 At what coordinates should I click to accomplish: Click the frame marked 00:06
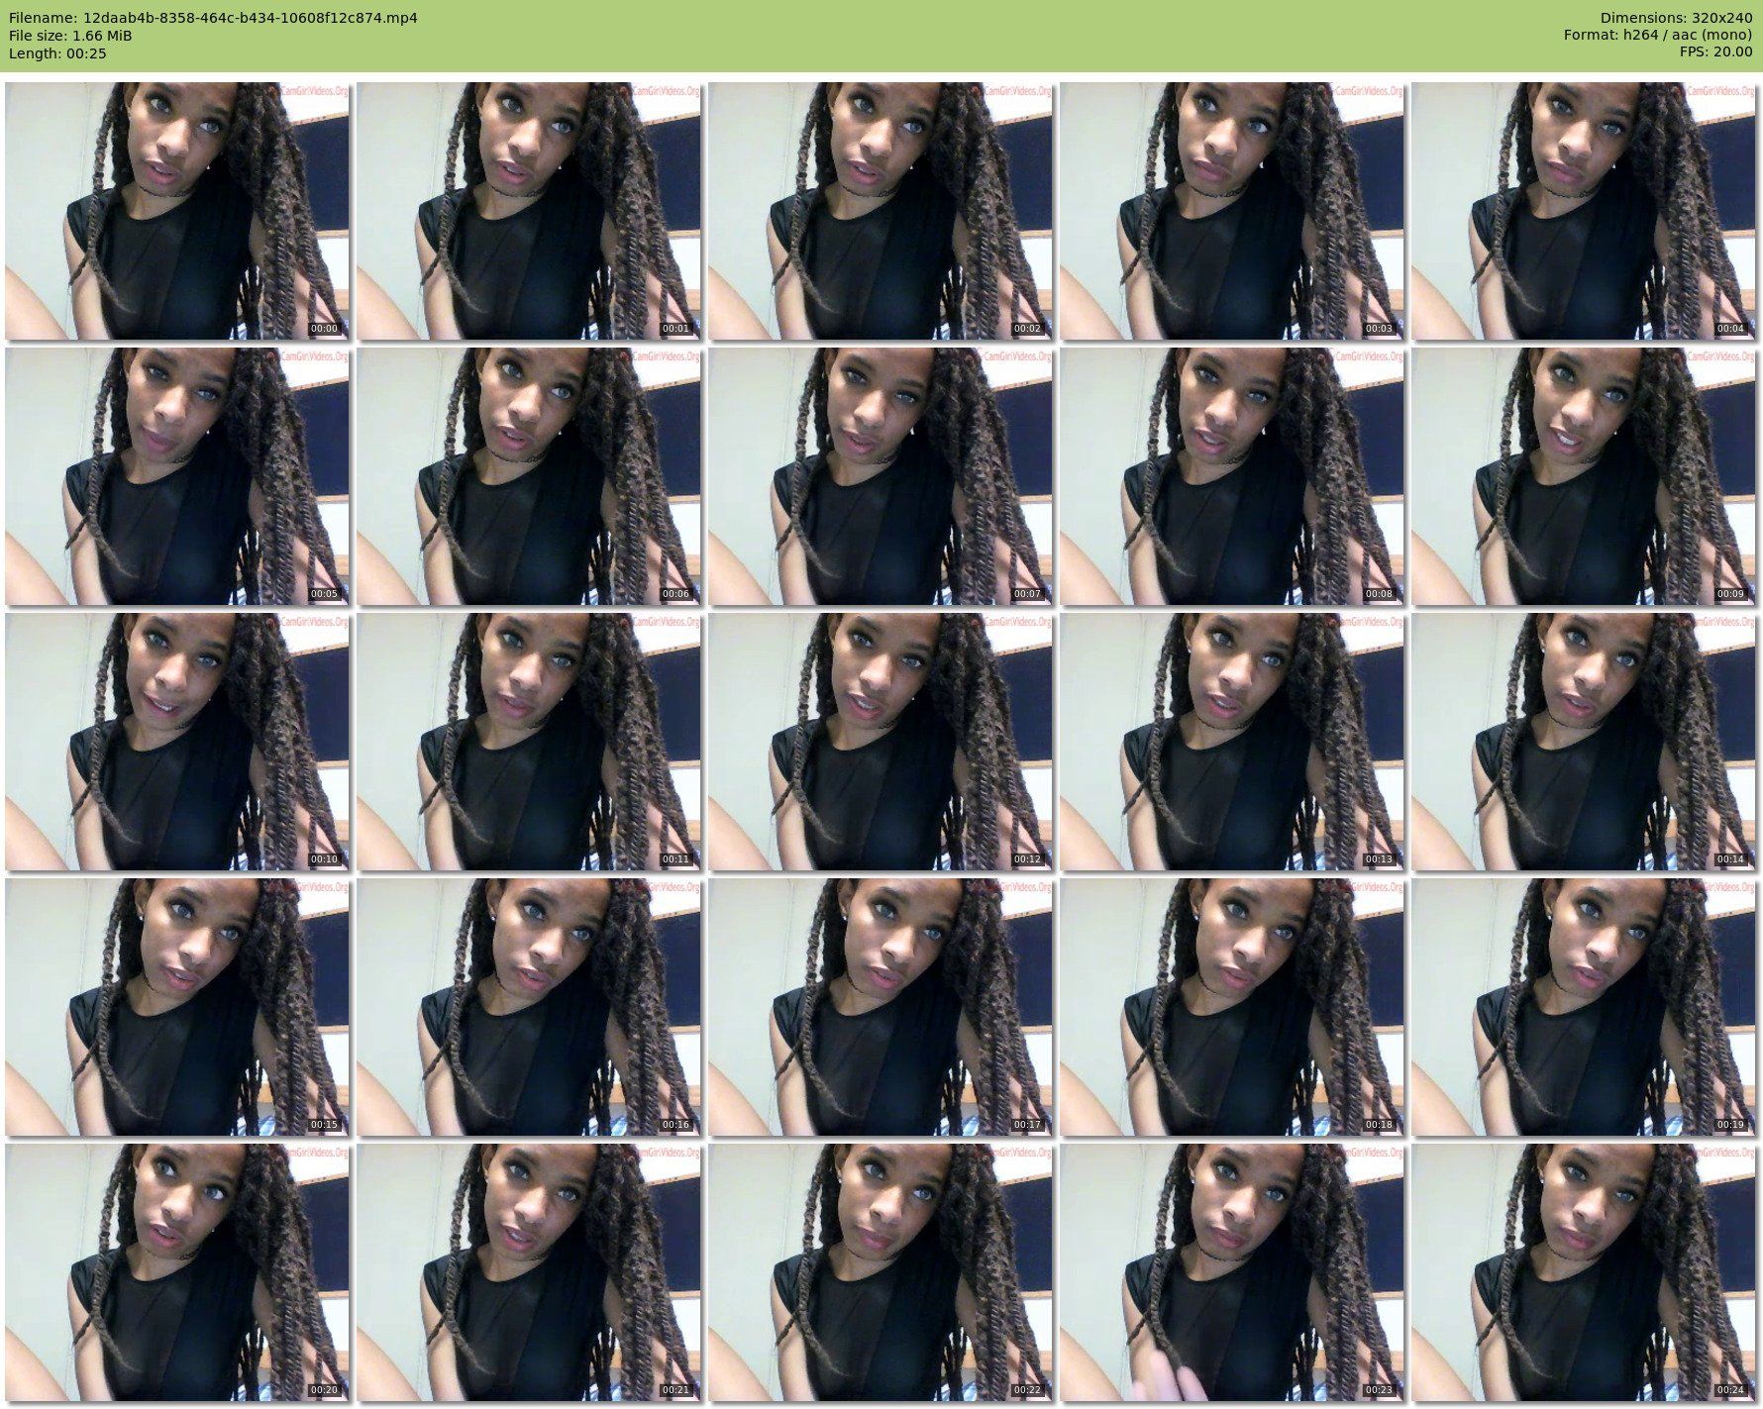pyautogui.click(x=529, y=476)
